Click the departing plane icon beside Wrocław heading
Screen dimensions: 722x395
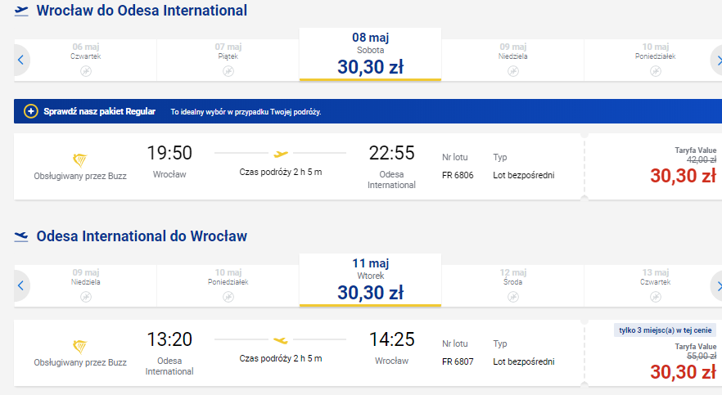[21, 11]
